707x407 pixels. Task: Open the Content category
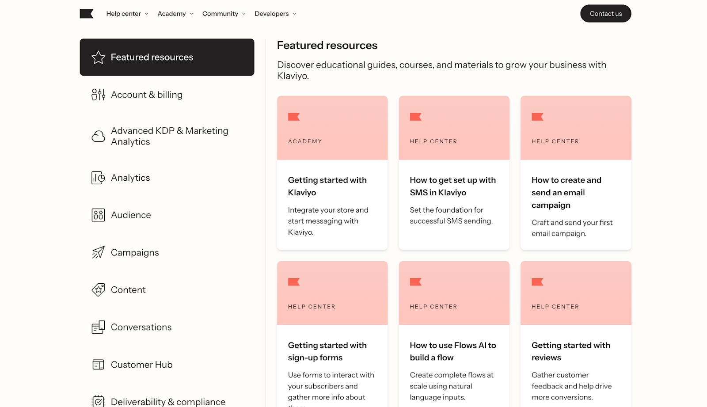128,290
